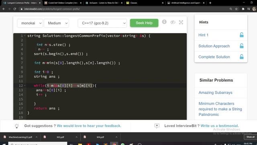Expand options for MachineLearning22.pdf download
The height and width of the screenshot is (145, 257).
[37, 137]
